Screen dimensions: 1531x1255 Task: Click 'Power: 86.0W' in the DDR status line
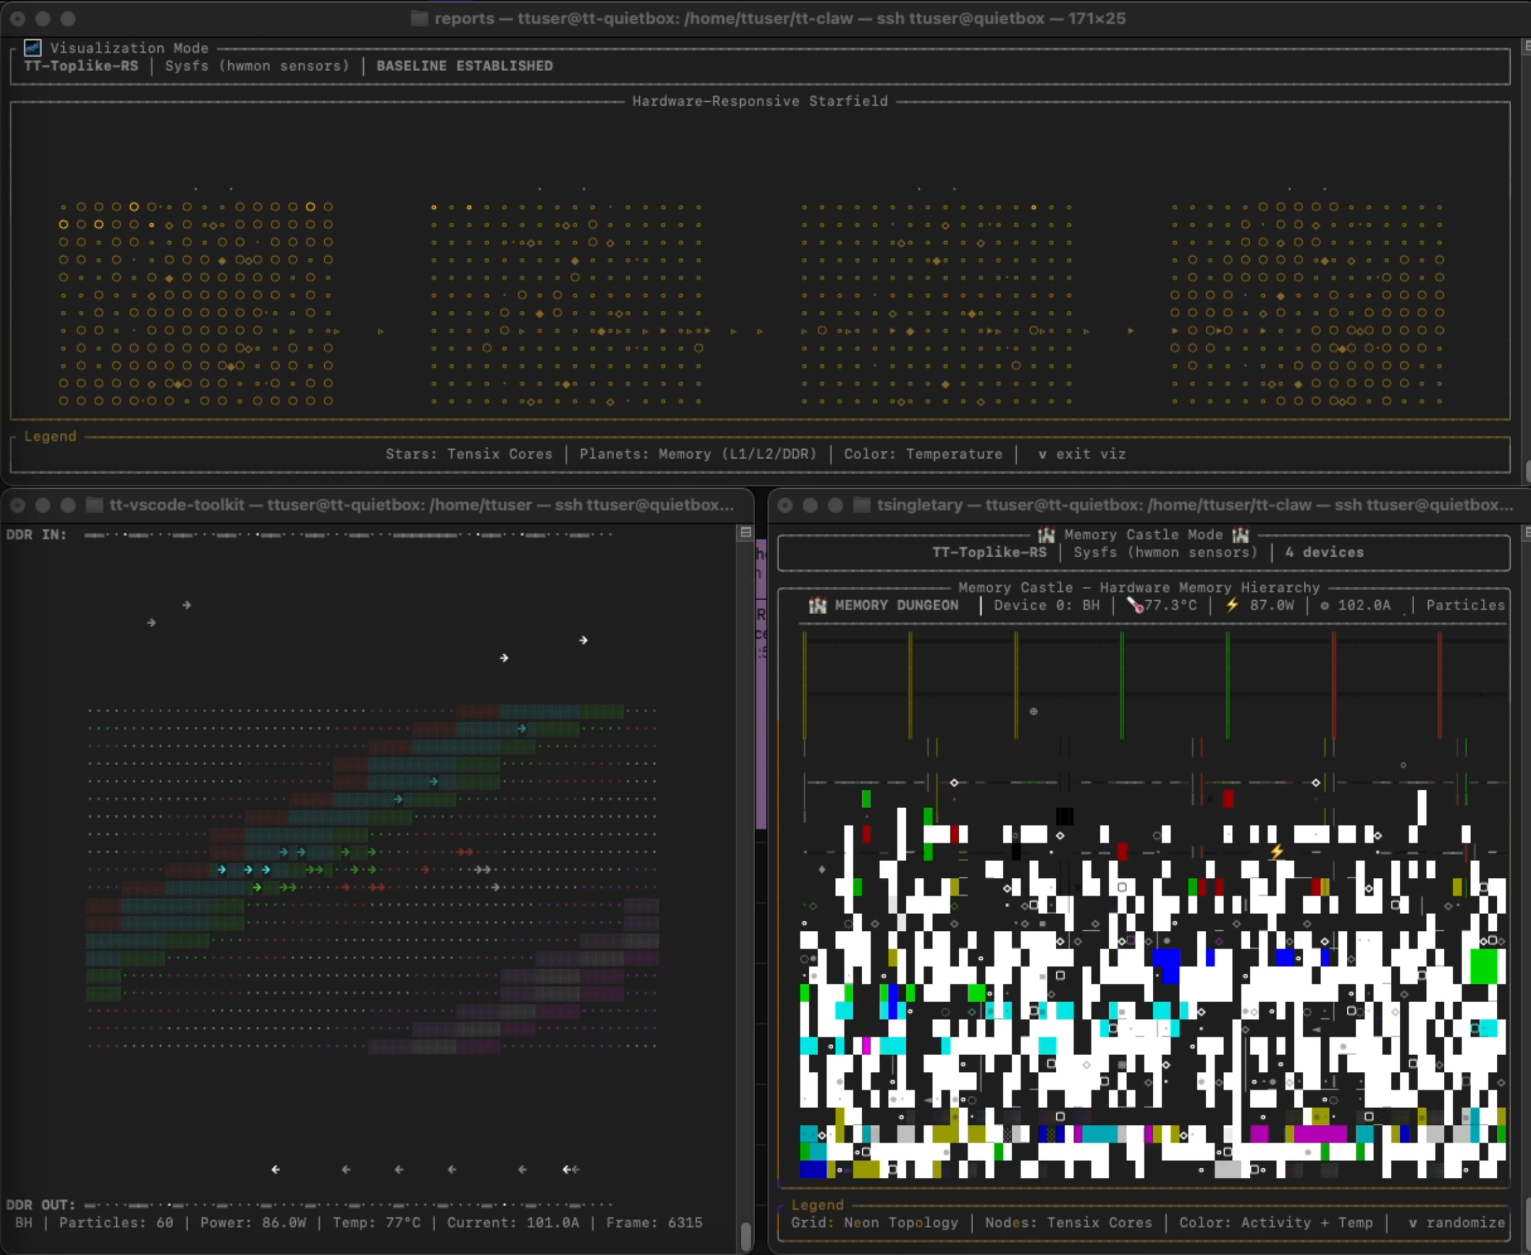click(253, 1222)
